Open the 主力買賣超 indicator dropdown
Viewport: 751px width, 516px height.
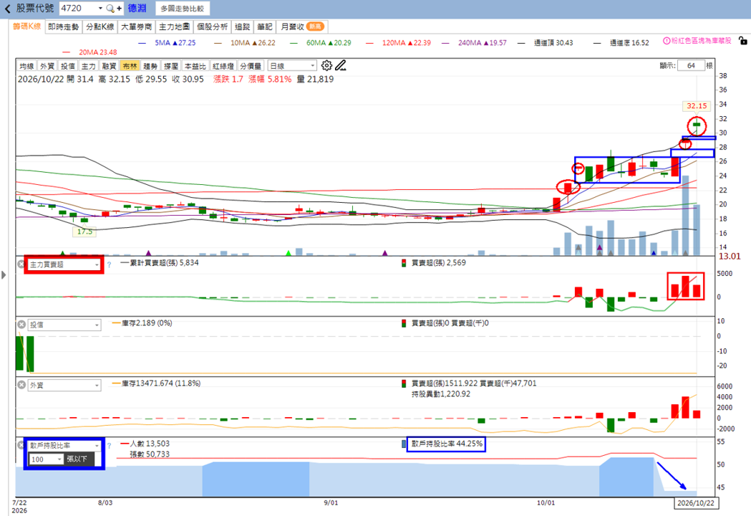tap(64, 264)
